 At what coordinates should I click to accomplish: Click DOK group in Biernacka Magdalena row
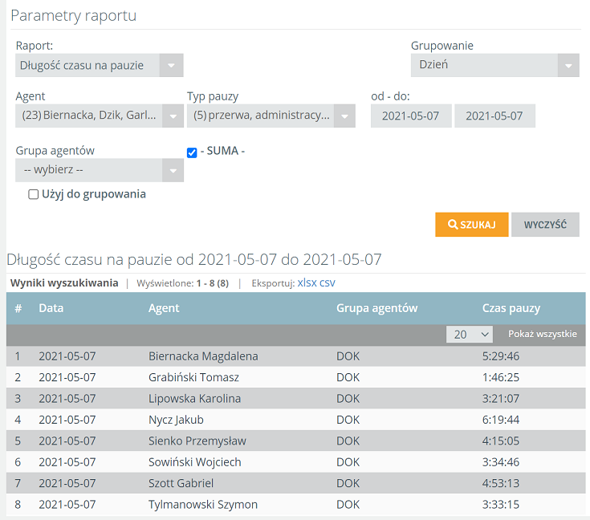click(348, 356)
